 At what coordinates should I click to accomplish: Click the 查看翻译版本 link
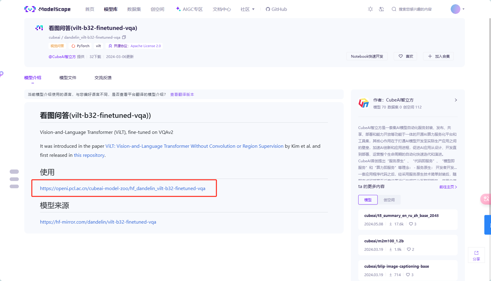(x=182, y=95)
